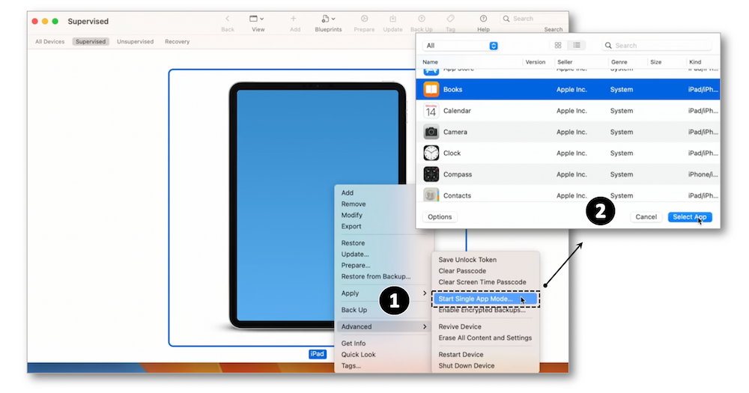The height and width of the screenshot is (393, 749).
Task: Click the Add toolbar icon
Action: (x=294, y=19)
